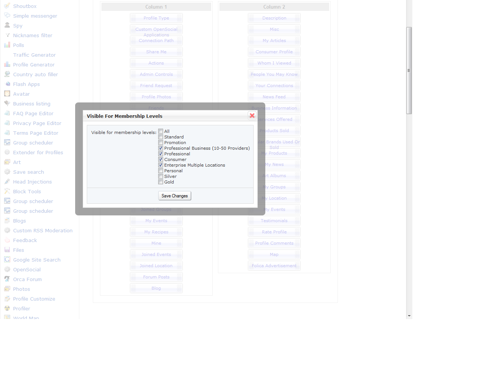
Task: Click the Profile Comments block
Action: [x=274, y=243]
